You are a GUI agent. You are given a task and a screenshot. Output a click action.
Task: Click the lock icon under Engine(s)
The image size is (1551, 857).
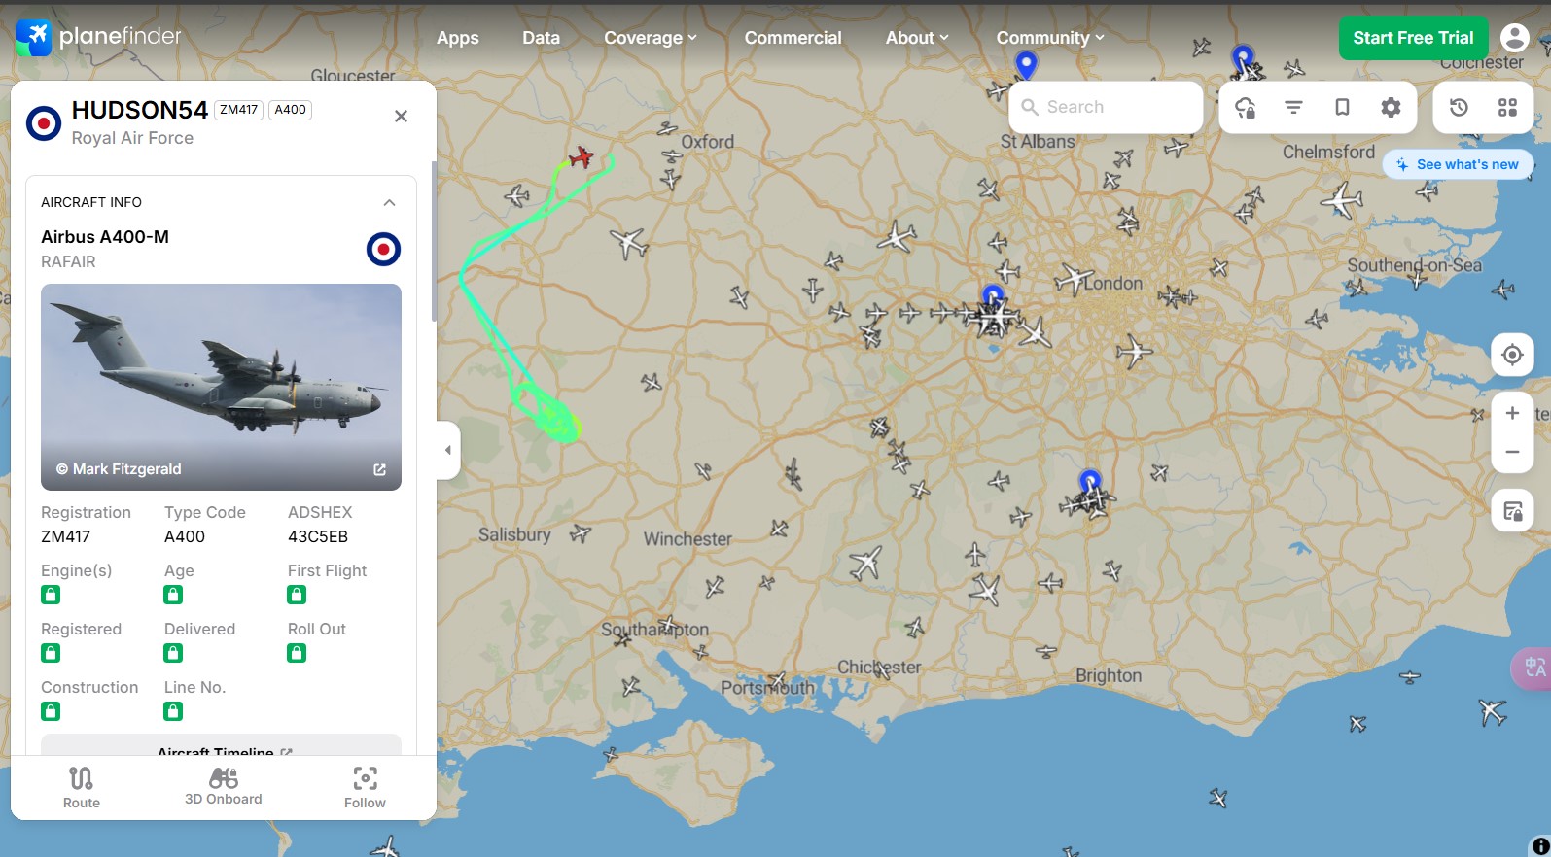[x=51, y=595]
